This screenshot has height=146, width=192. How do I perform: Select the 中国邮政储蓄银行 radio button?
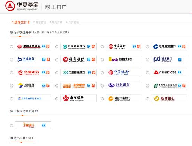[x=147, y=86]
